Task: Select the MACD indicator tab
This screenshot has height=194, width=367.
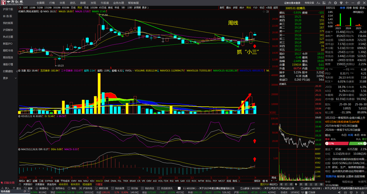Action: (x=99, y=181)
